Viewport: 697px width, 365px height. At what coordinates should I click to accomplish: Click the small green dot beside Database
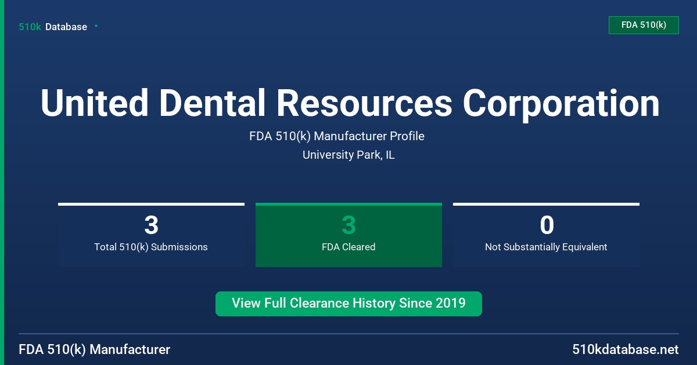pyautogui.click(x=96, y=26)
